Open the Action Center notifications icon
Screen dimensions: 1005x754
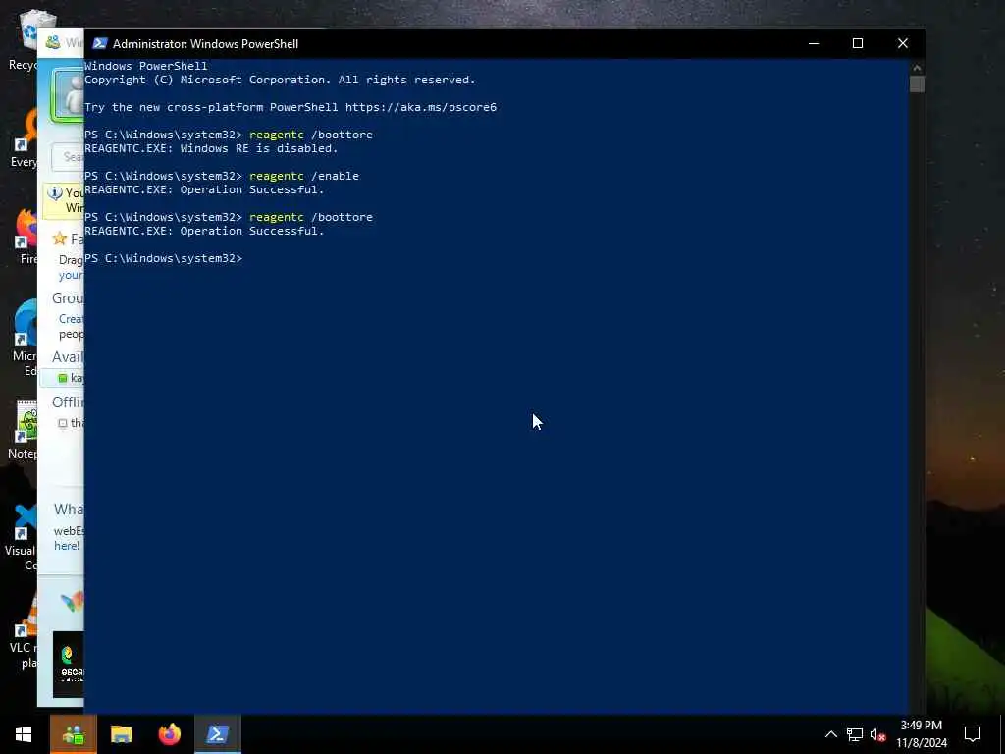pos(973,734)
